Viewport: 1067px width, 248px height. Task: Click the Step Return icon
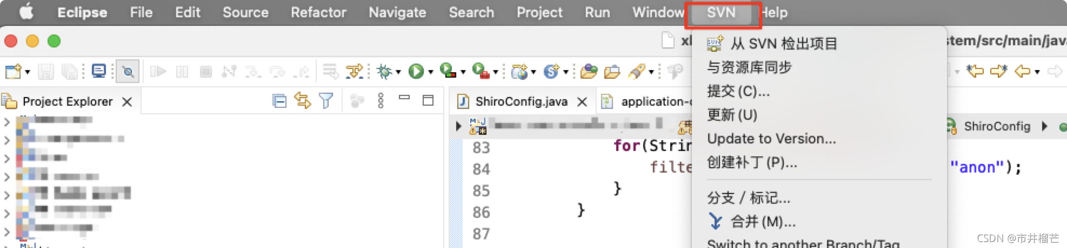point(301,71)
